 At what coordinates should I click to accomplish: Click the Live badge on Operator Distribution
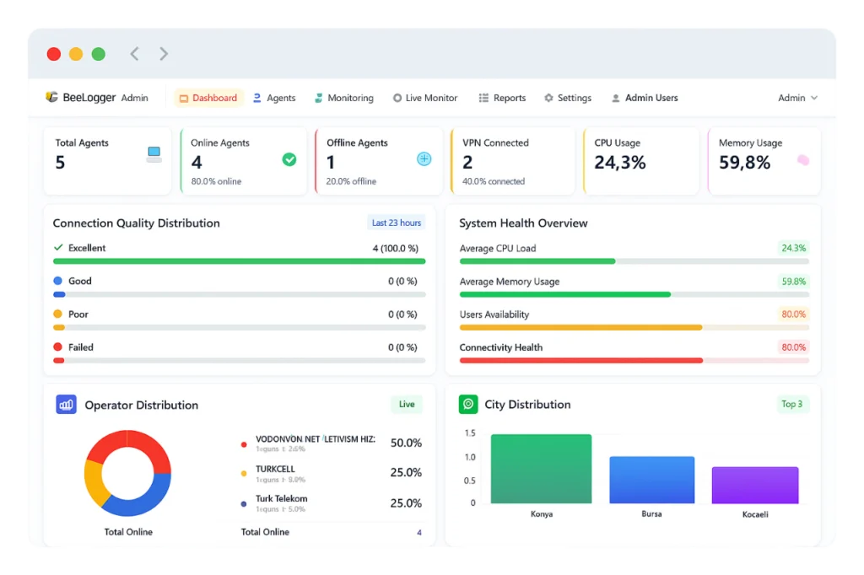pyautogui.click(x=406, y=404)
